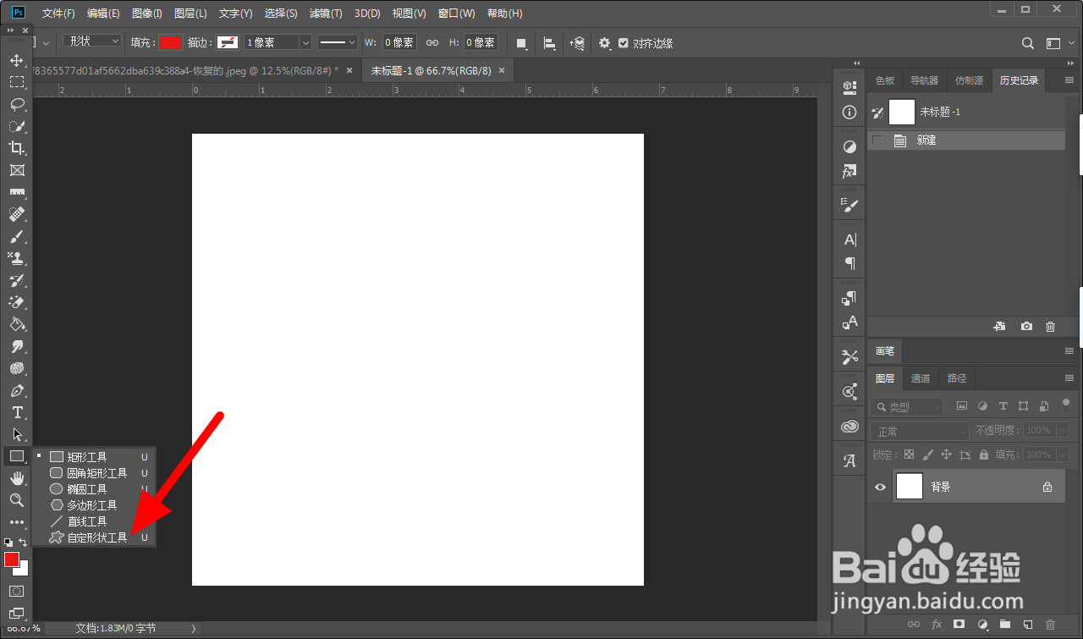The image size is (1083, 639).
Task: Select the Pen tool
Action: pyautogui.click(x=17, y=390)
